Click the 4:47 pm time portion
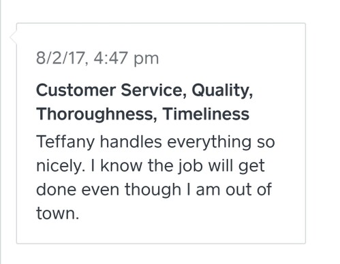The height and width of the screenshot is (264, 340). (x=126, y=59)
